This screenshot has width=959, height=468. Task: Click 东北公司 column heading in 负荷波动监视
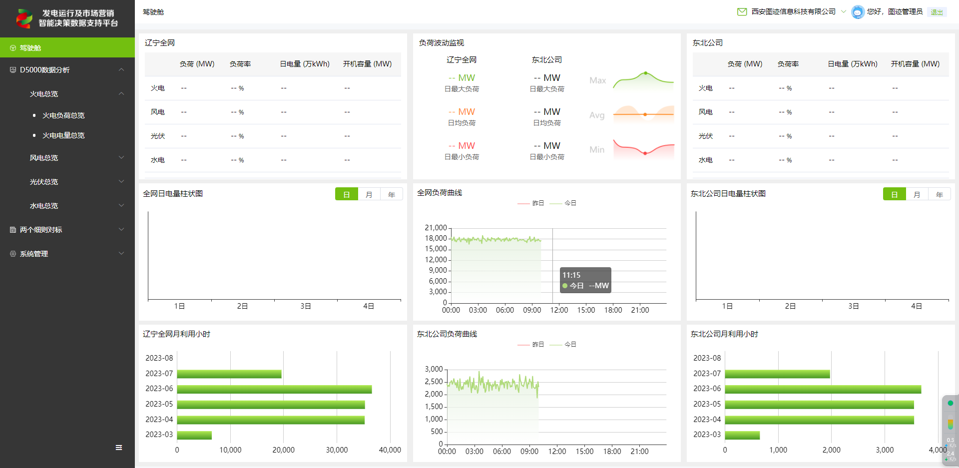tap(547, 60)
